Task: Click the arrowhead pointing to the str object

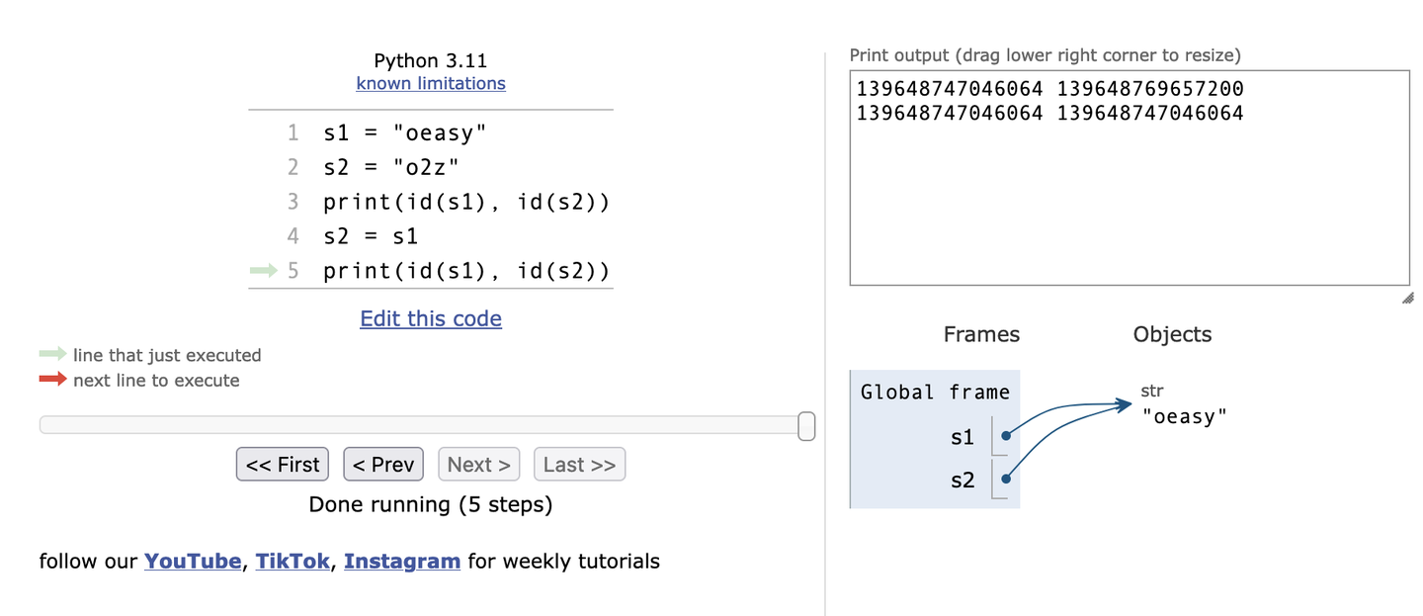Action: tap(1123, 402)
